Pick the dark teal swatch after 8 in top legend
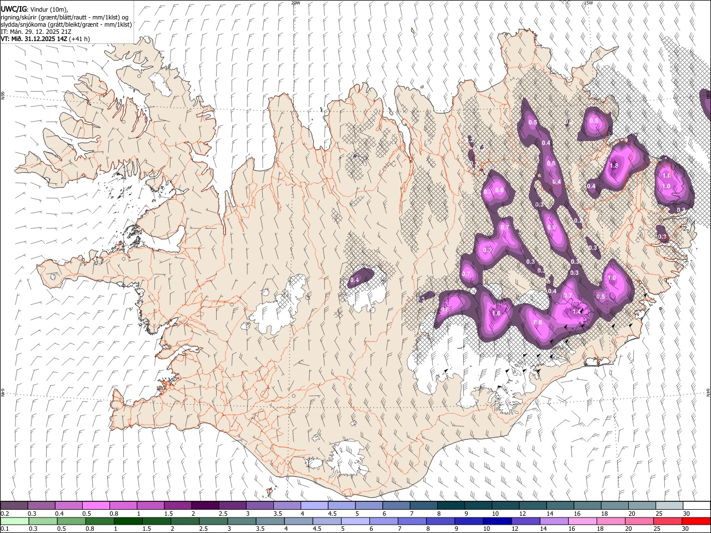 [x=451, y=506]
